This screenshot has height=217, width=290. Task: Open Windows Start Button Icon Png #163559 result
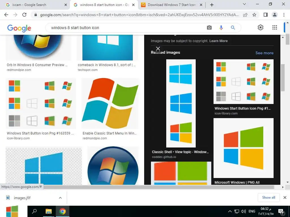point(40,133)
